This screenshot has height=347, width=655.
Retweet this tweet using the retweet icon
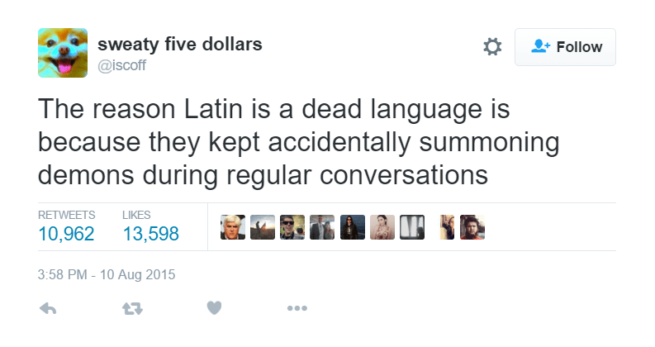click(131, 308)
